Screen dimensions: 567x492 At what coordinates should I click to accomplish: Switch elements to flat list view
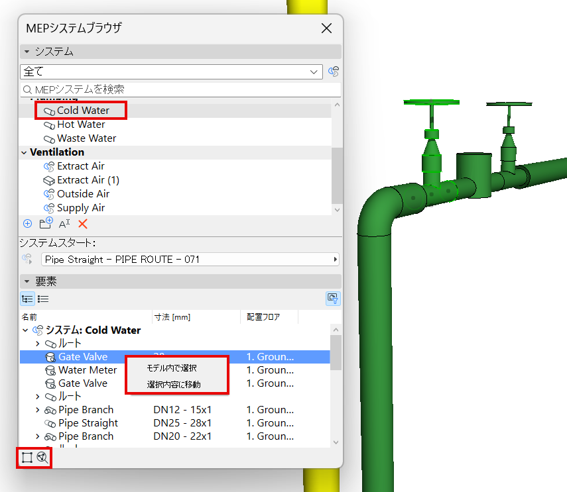(43, 299)
